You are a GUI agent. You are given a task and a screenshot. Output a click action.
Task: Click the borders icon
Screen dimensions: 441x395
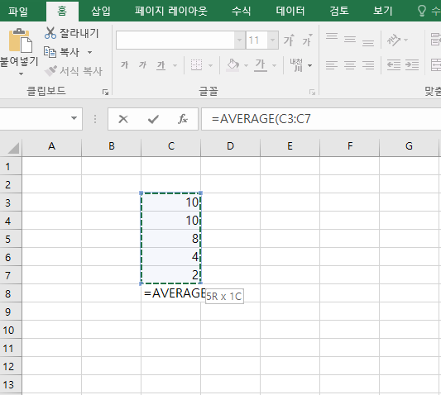196,65
